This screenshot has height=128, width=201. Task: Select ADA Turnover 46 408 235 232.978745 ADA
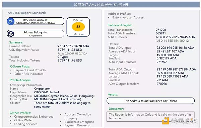pyautogui.click(x=175, y=37)
